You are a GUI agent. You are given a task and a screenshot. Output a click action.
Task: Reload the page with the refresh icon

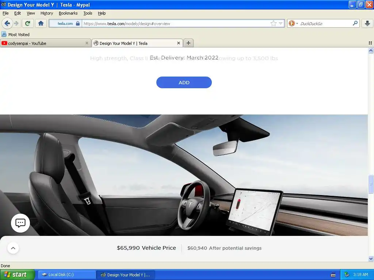point(28,23)
